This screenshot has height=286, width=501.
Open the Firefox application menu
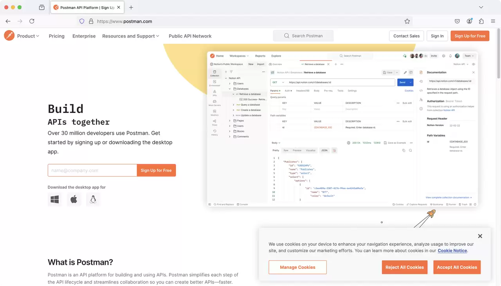[493, 21]
